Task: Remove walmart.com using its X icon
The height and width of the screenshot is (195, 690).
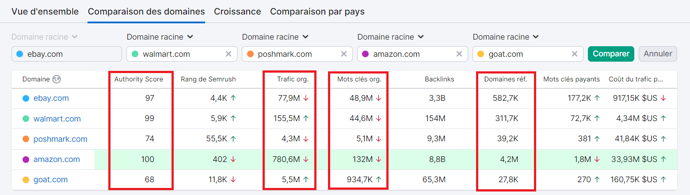Action: coord(229,54)
